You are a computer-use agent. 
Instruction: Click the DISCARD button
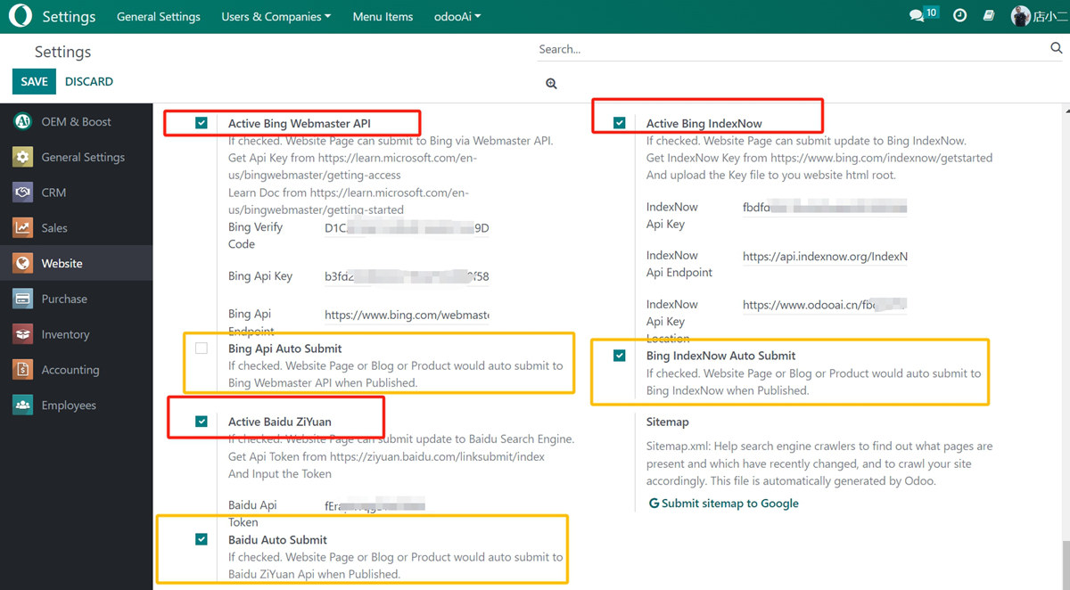pos(89,81)
